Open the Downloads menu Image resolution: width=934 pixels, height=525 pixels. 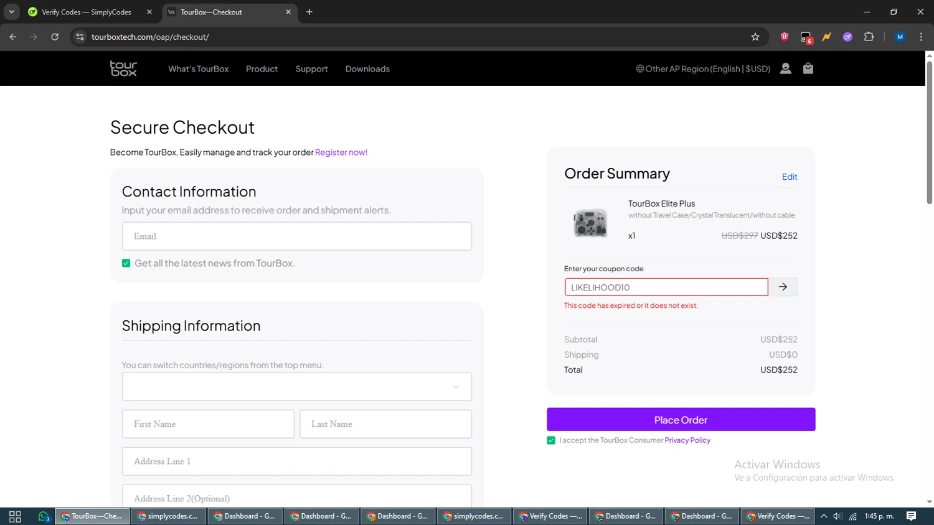tap(367, 68)
